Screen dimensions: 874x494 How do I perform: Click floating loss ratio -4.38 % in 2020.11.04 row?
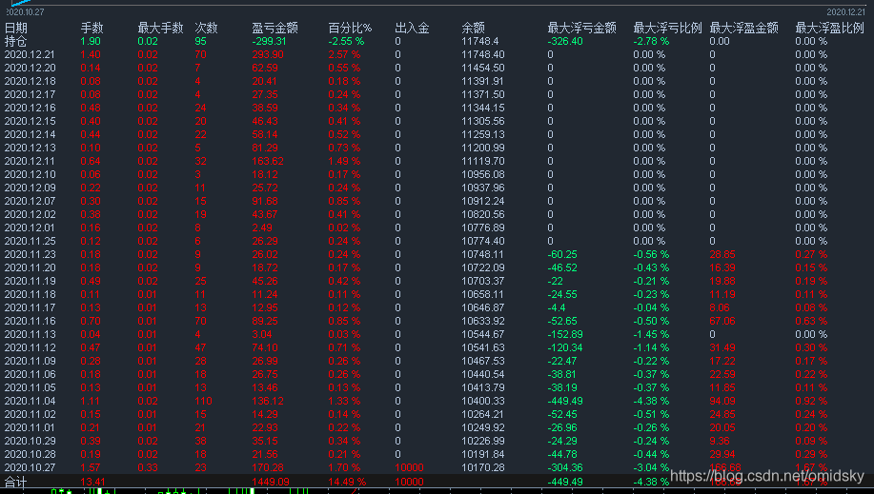pos(651,401)
